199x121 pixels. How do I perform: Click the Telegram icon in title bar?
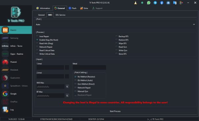[155, 3]
